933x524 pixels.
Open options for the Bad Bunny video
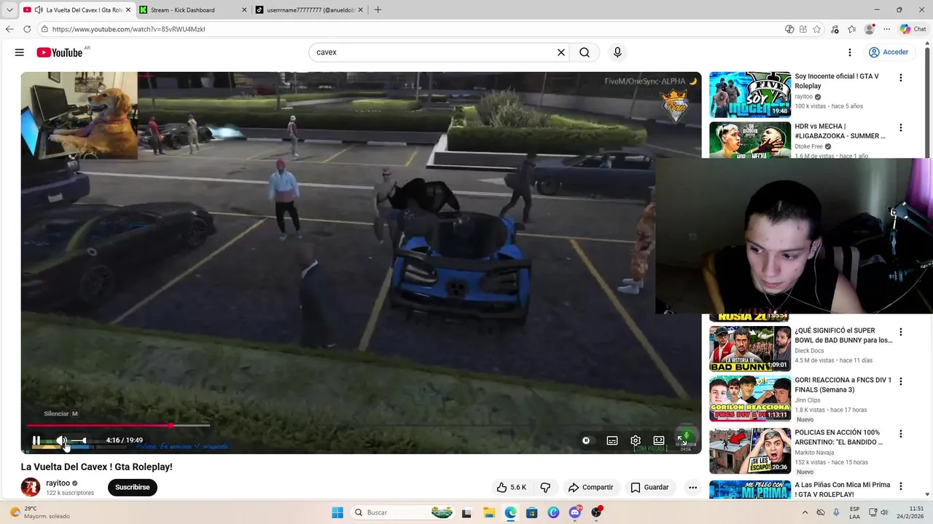click(900, 332)
